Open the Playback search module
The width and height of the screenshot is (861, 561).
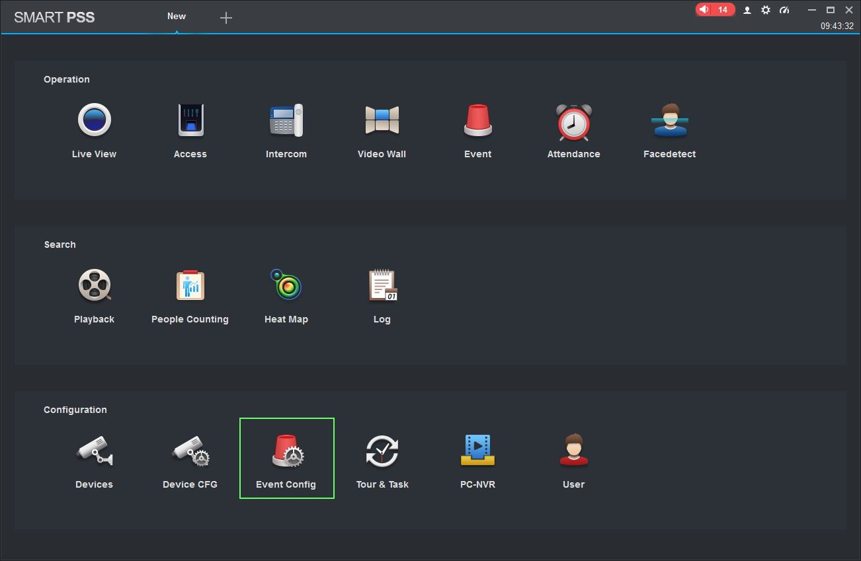coord(94,296)
